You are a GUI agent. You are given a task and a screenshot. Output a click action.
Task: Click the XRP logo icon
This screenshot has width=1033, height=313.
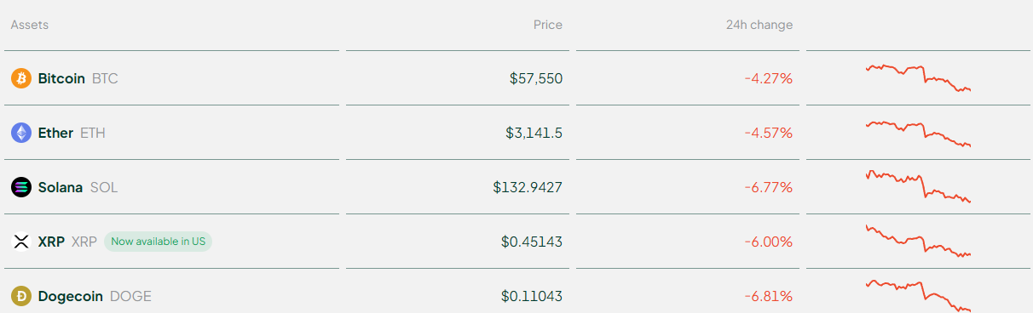pos(21,242)
